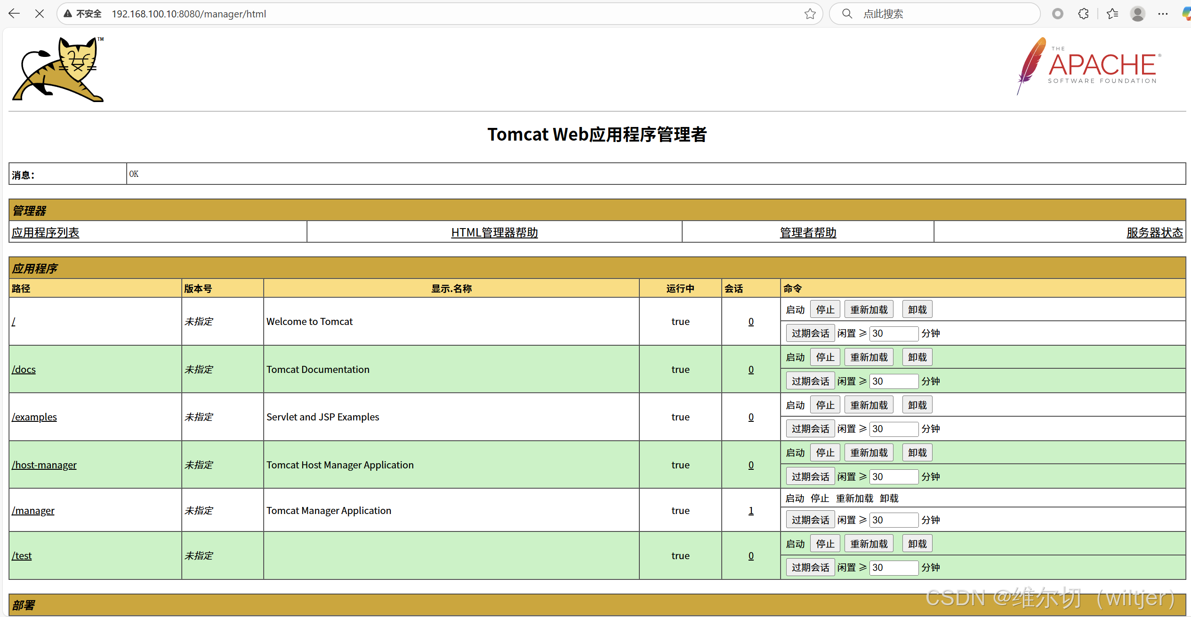Stop the root Welcome to Tomcat app
Screen dimensions: 1191x617
(825, 309)
